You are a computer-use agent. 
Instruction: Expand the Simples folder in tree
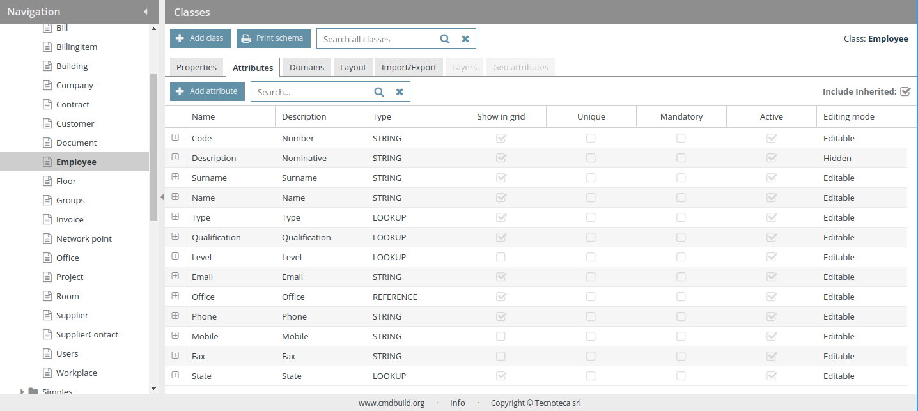pos(22,391)
